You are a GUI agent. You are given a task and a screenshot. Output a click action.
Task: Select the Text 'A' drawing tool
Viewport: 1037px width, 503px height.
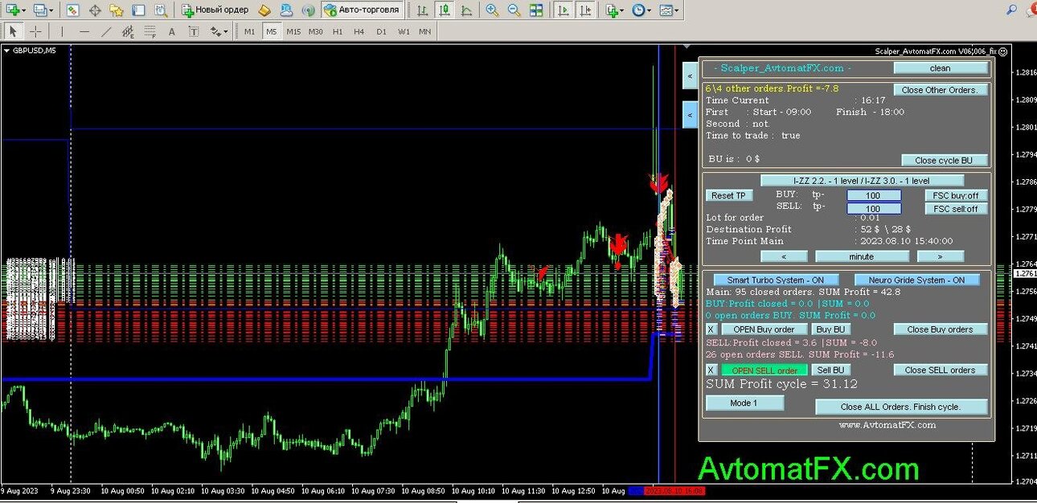point(171,31)
